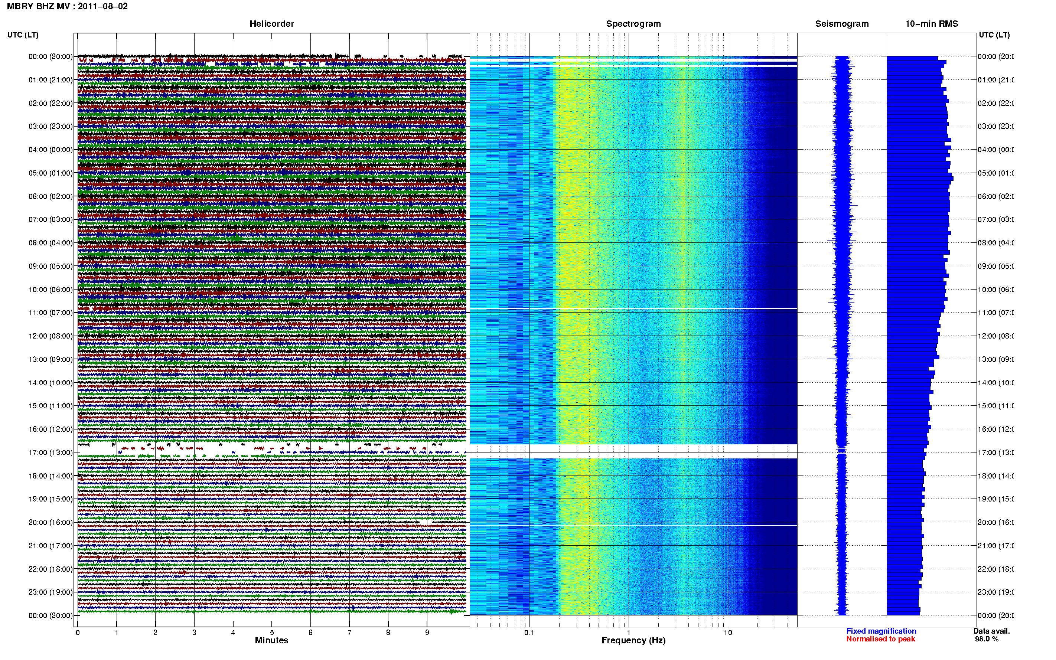The height and width of the screenshot is (660, 1056).
Task: Click the blue "Fixed magnification" legend text
Action: point(881,631)
